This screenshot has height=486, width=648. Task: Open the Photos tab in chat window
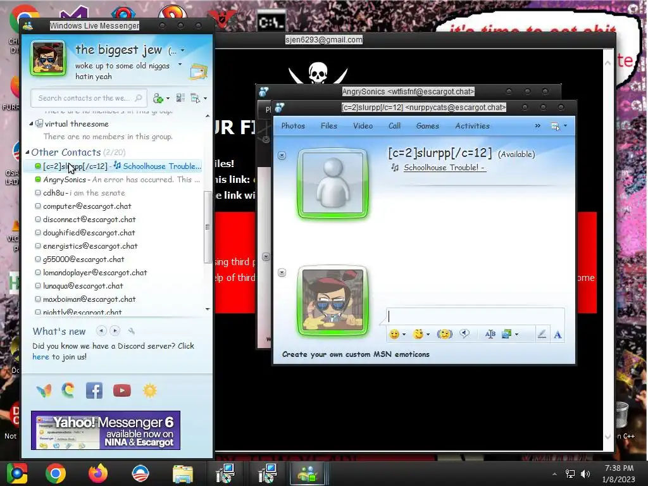tap(293, 126)
